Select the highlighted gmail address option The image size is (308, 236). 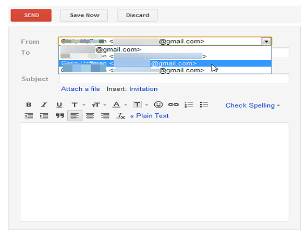coord(165,63)
